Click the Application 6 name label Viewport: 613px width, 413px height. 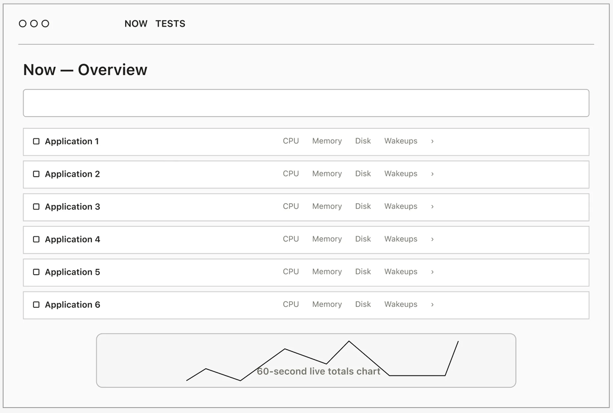coord(72,305)
